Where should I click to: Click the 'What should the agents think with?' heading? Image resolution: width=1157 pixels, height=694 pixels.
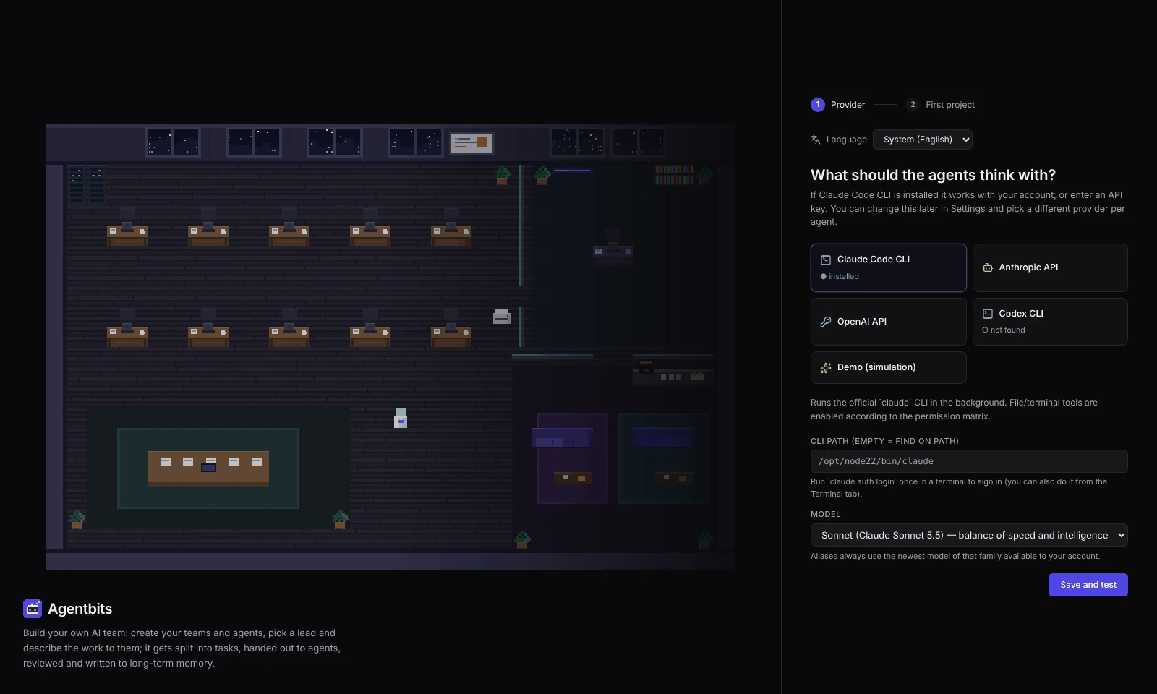pos(933,175)
